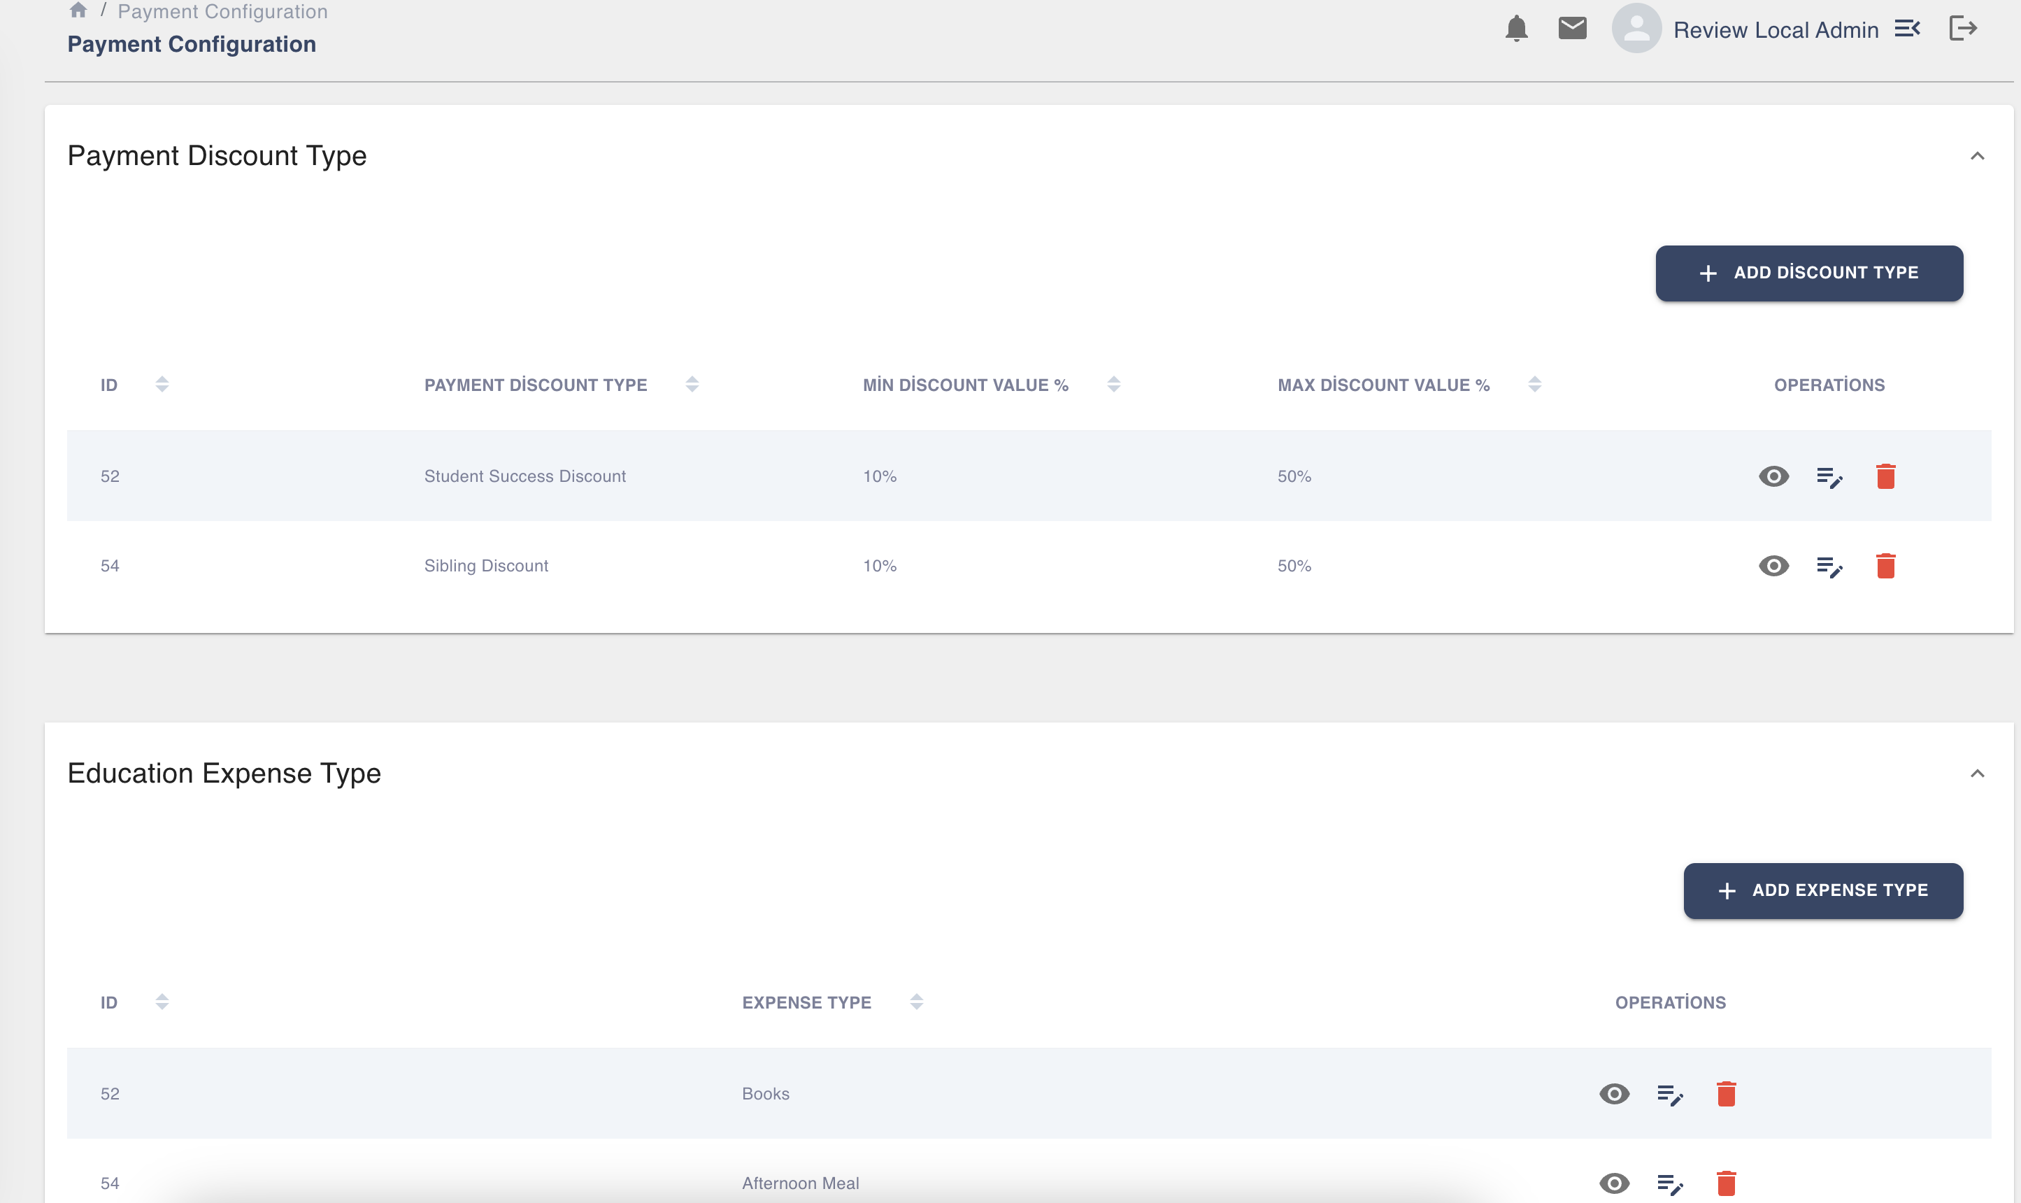Log out using the exit icon

click(x=1964, y=29)
